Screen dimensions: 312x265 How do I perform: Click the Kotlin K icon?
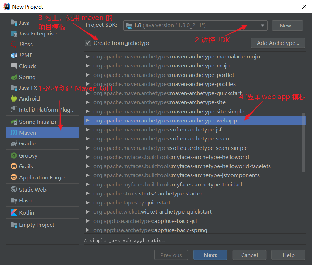coord(14,212)
